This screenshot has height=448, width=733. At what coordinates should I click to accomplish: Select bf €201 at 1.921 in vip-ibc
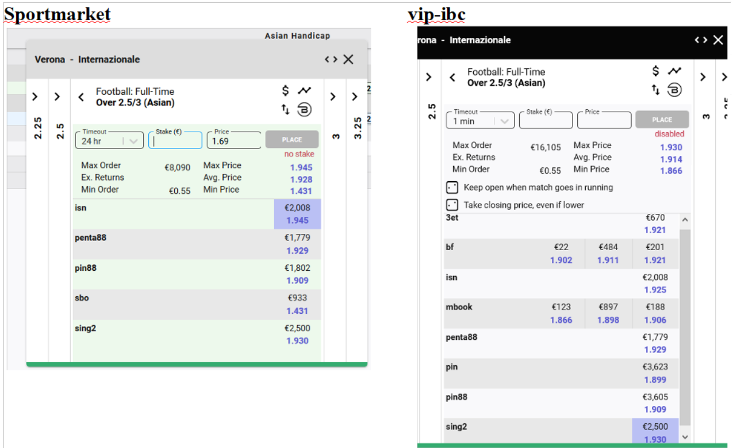pyautogui.click(x=655, y=254)
